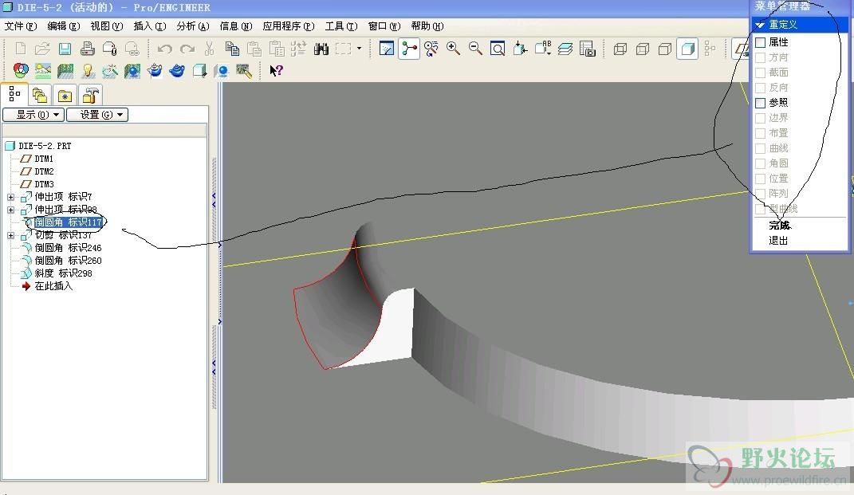This screenshot has height=495, width=854.
Task: Switch to the Model Tree tab
Action: [14, 95]
